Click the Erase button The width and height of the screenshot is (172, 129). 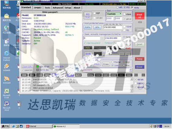tap(106, 64)
